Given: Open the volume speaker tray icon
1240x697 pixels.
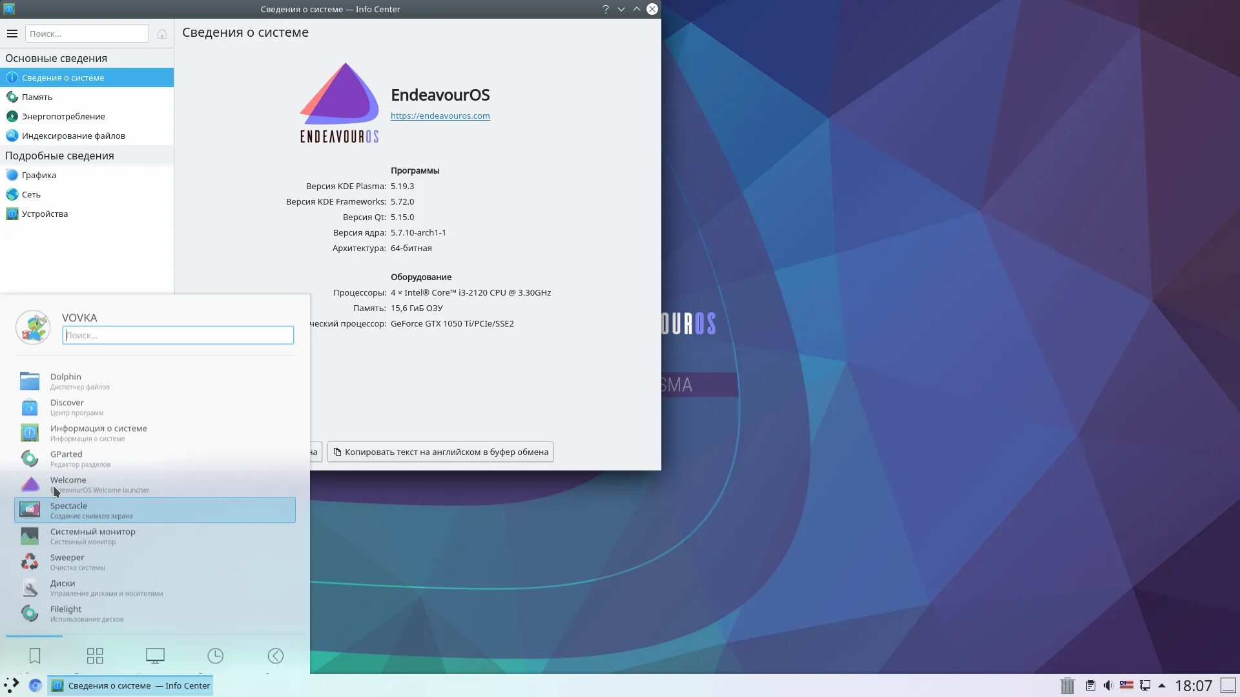Looking at the screenshot, I should coord(1108,685).
